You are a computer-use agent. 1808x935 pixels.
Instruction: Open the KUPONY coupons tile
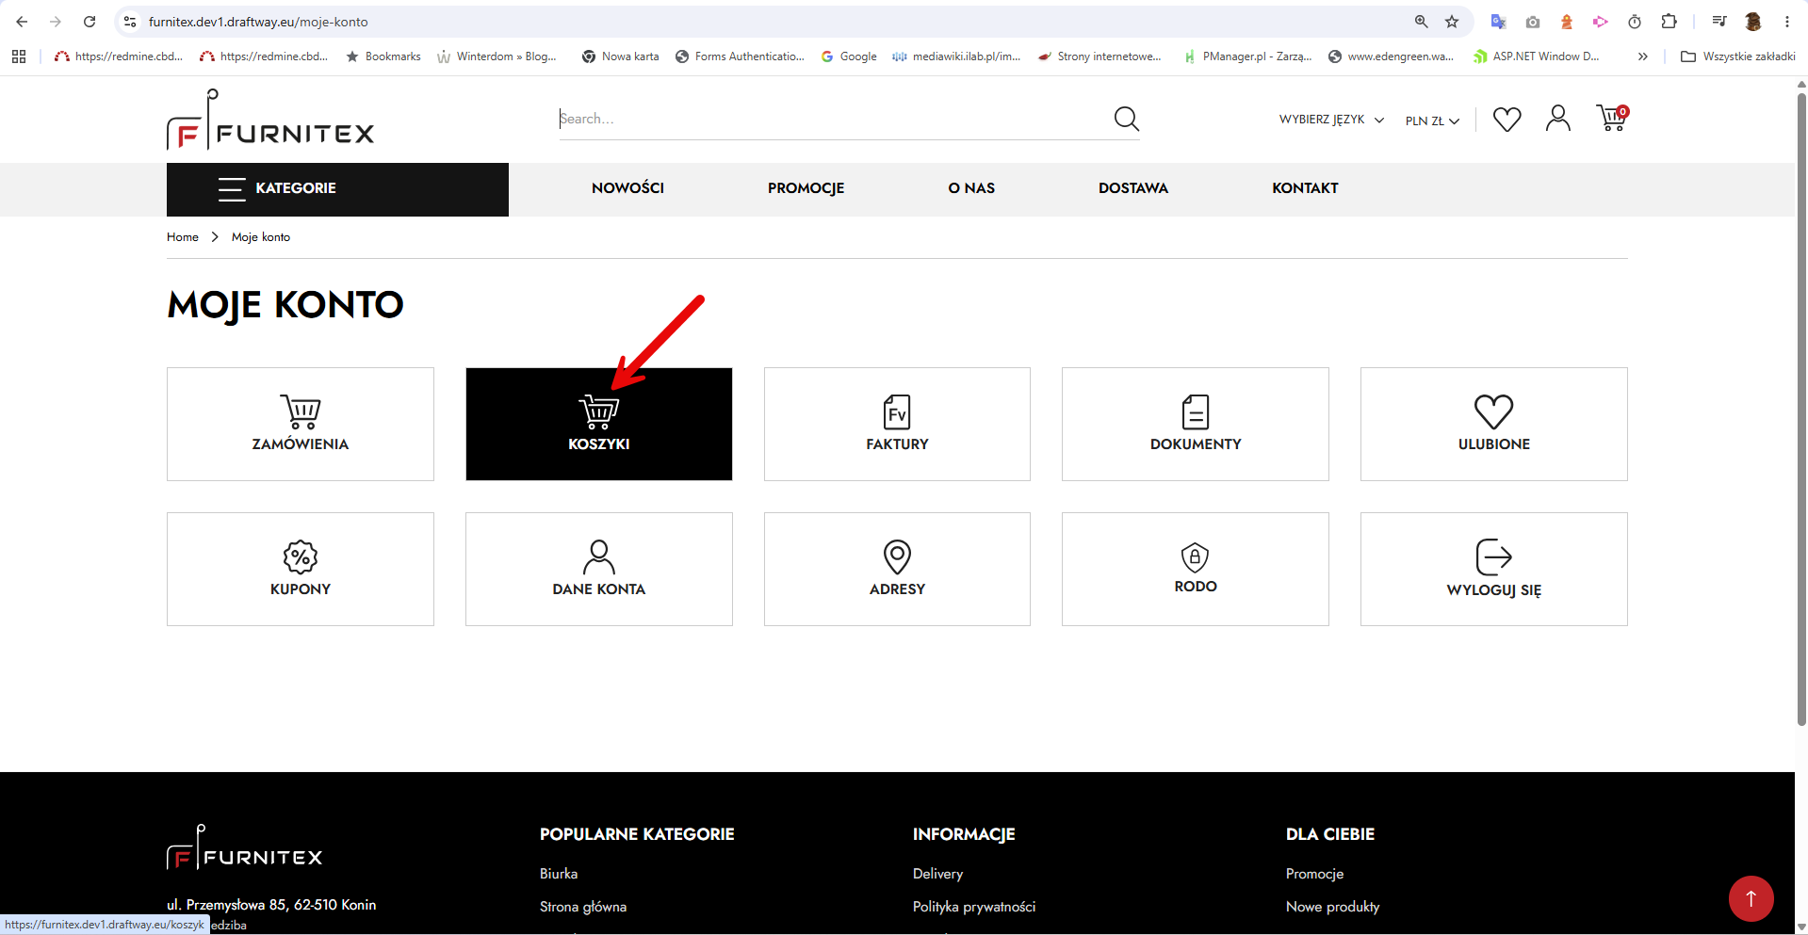click(x=301, y=569)
